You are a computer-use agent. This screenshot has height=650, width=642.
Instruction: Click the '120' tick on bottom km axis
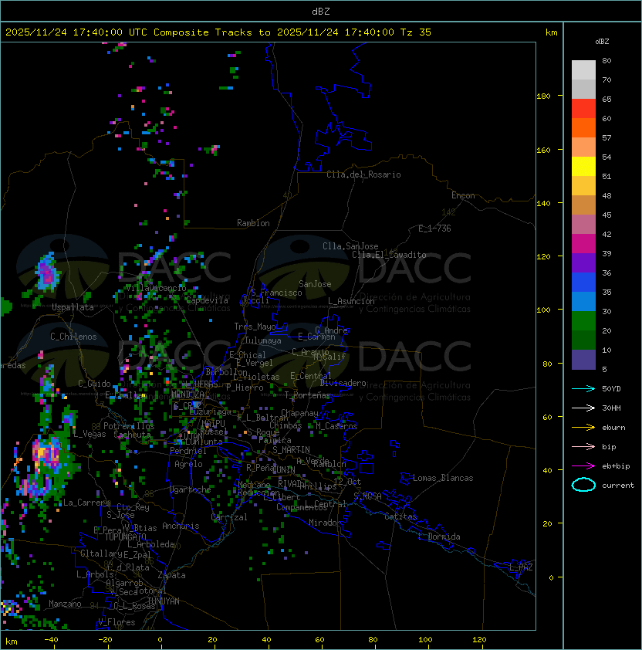point(479,640)
